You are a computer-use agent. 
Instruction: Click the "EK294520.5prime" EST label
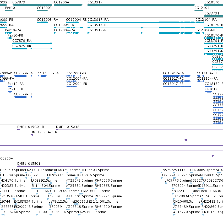93,212
